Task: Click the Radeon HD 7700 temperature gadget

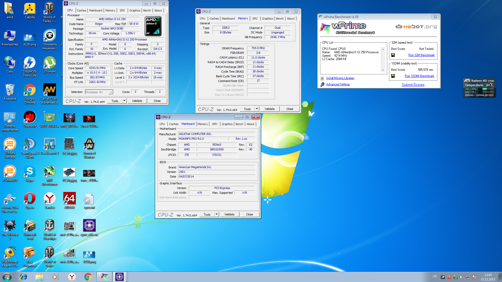Action: pos(479,88)
